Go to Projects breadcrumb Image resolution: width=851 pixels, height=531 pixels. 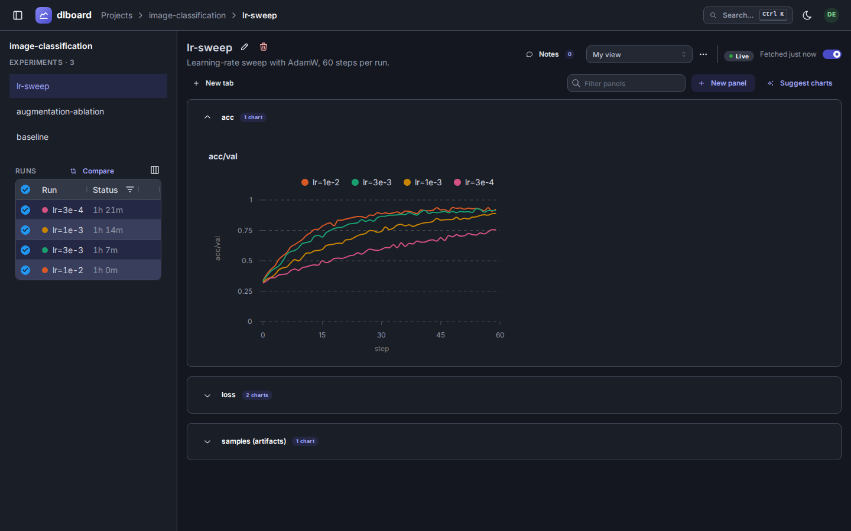(x=116, y=15)
